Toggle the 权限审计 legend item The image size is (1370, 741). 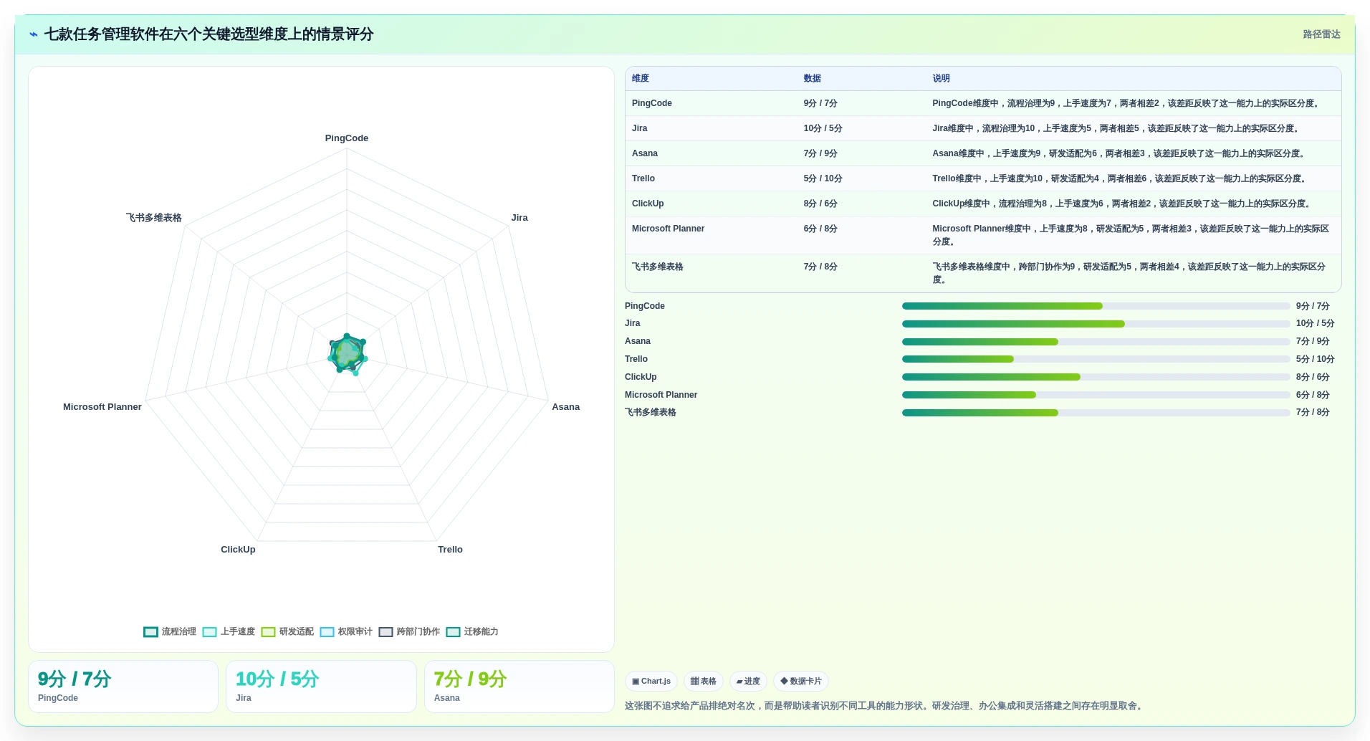346,631
